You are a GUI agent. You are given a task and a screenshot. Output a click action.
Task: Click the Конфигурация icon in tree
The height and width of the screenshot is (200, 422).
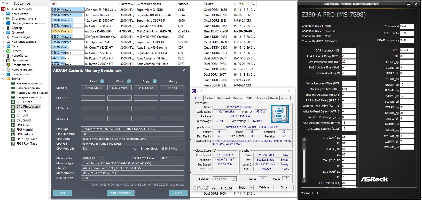[8, 69]
